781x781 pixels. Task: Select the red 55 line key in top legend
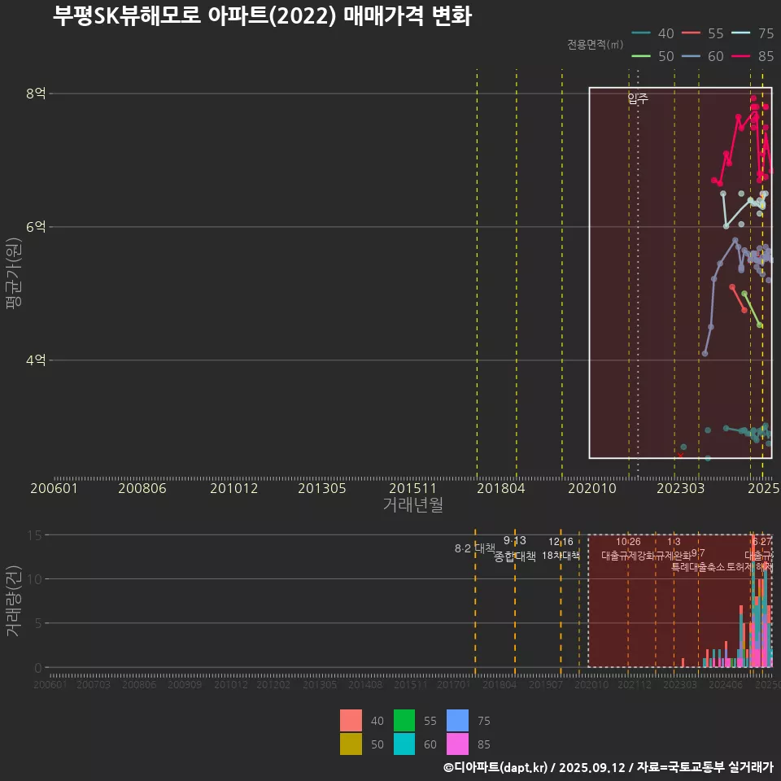point(691,33)
